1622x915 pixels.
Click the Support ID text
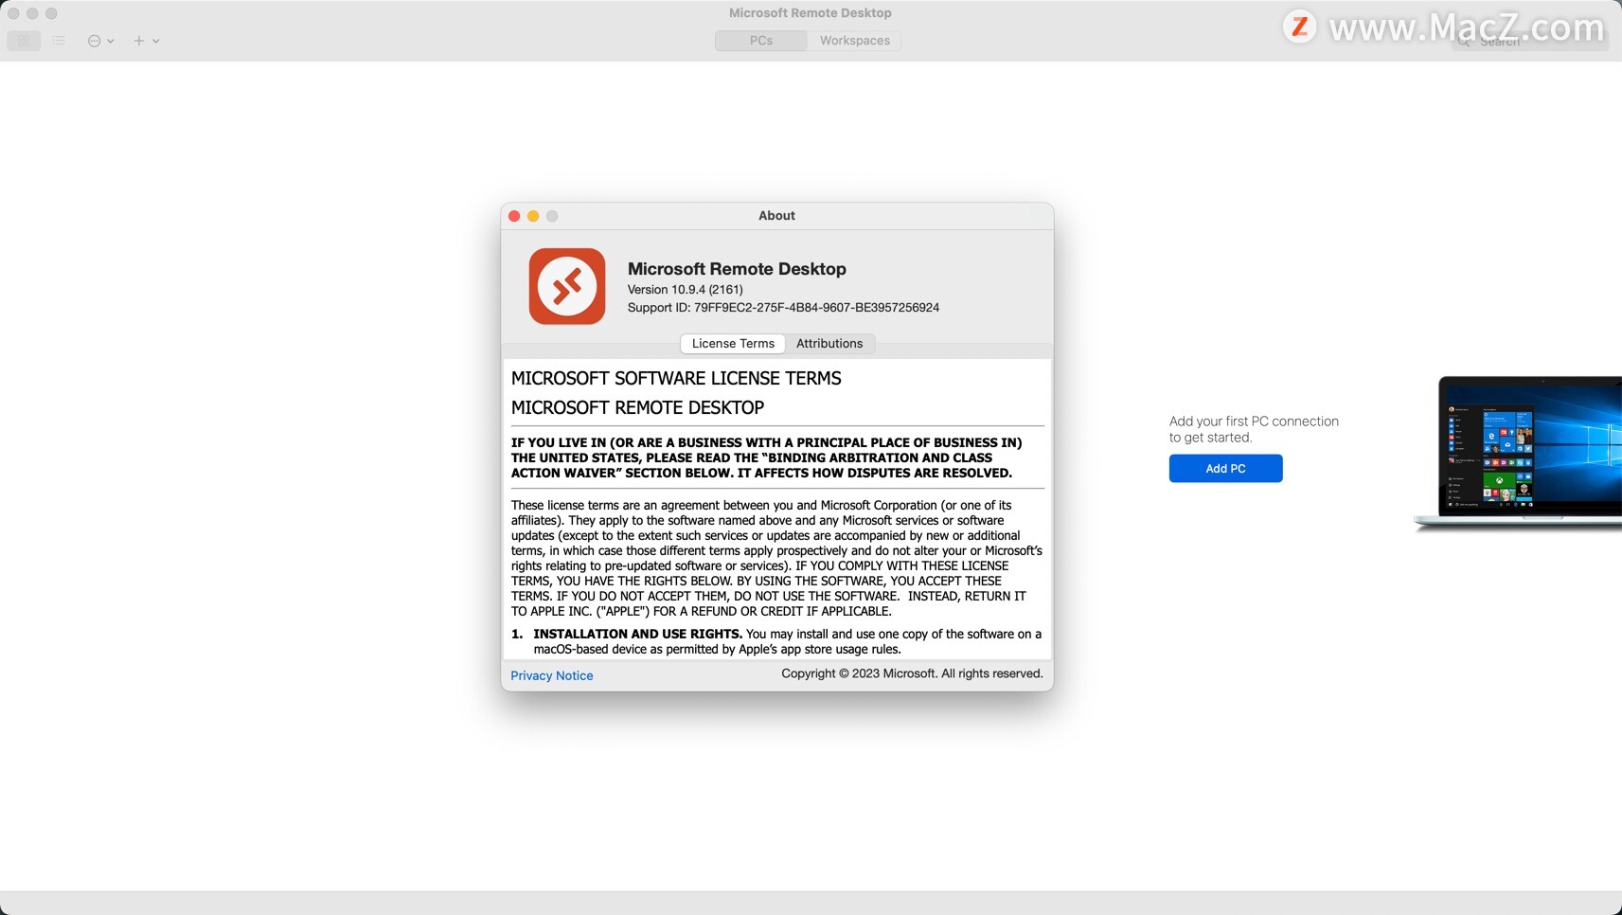[783, 308]
